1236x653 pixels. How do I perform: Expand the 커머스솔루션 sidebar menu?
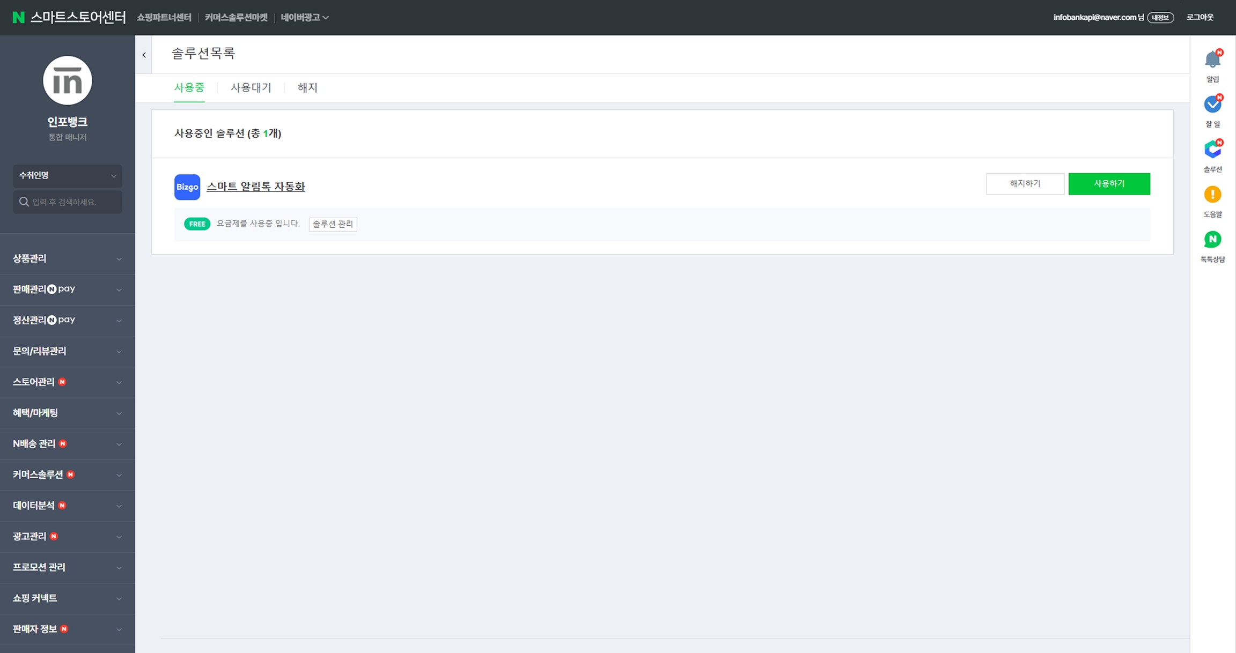coord(67,475)
